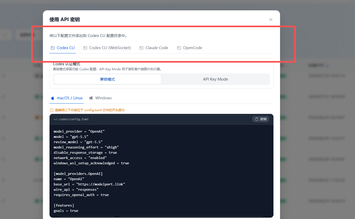Select API Key Mode option
Screen dimensions: 355x219
pyautogui.click(x=215, y=79)
